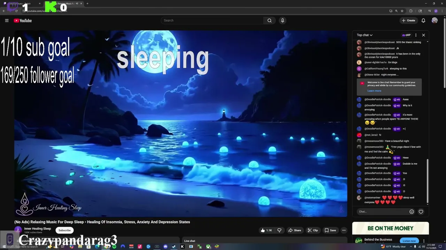Bookmark this page with star icon
The height and width of the screenshot is (250, 446).
[402, 11]
